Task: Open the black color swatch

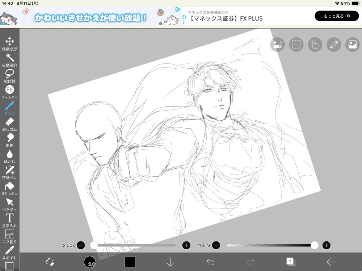Action: coord(130,262)
